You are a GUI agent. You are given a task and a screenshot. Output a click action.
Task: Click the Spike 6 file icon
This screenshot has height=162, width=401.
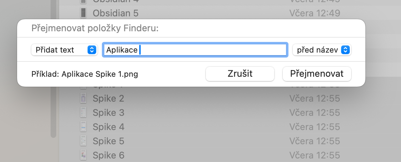coord(83,155)
